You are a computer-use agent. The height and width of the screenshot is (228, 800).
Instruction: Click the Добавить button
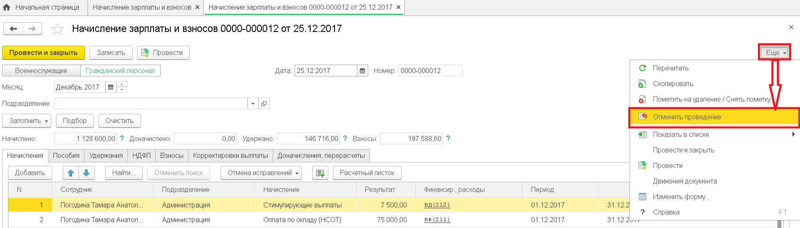(x=30, y=173)
